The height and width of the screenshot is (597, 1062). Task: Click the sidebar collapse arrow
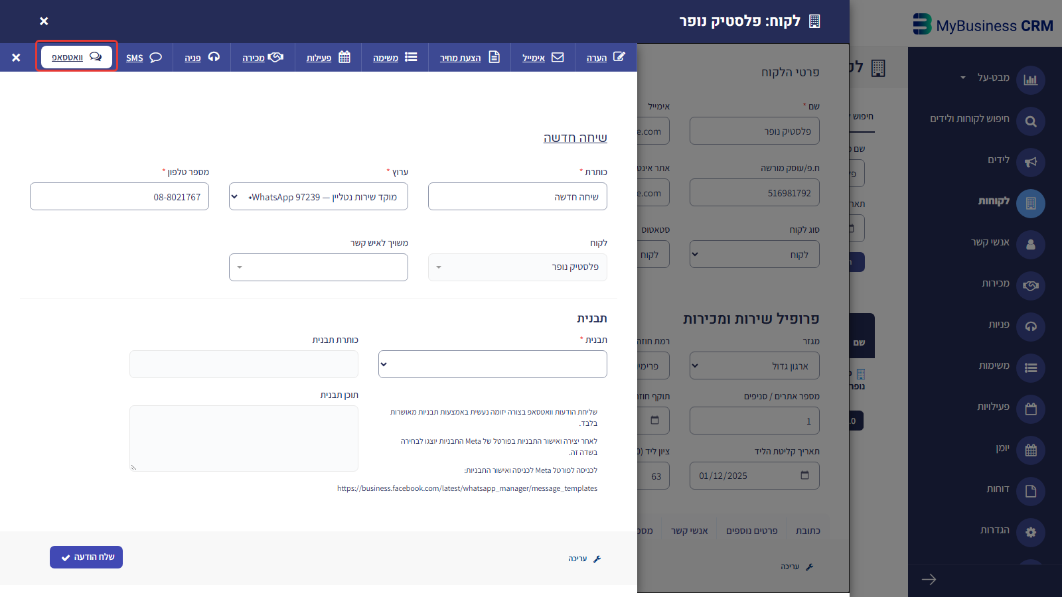pyautogui.click(x=929, y=580)
